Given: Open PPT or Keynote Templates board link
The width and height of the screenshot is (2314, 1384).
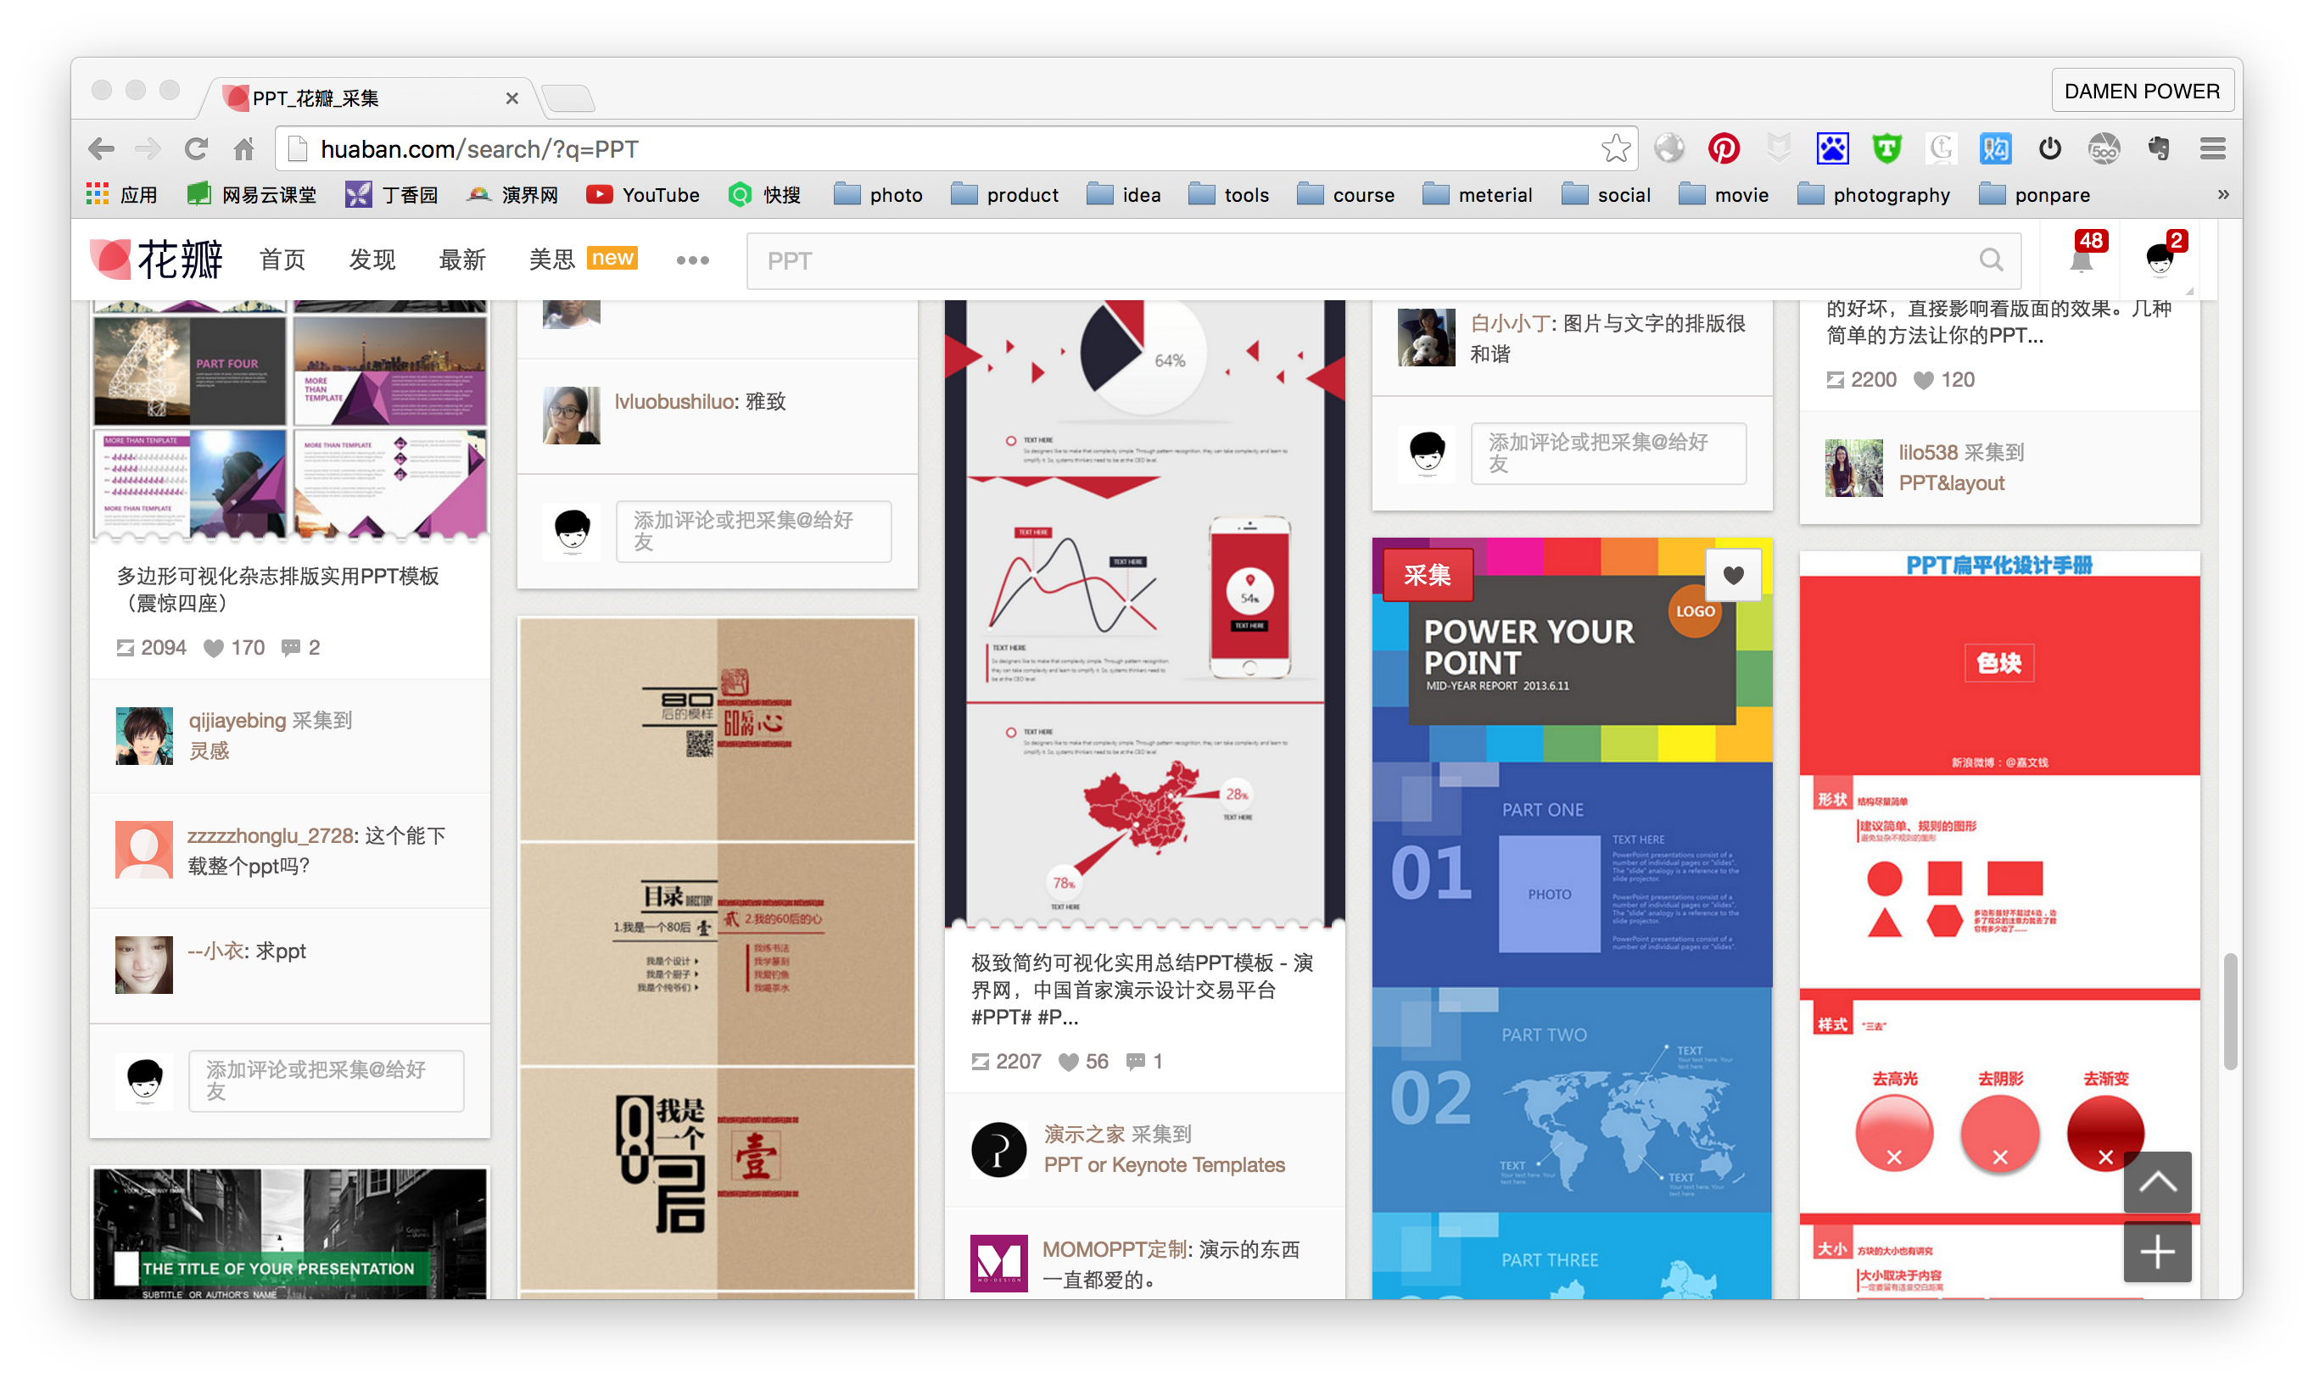Looking at the screenshot, I should coord(1164,1165).
